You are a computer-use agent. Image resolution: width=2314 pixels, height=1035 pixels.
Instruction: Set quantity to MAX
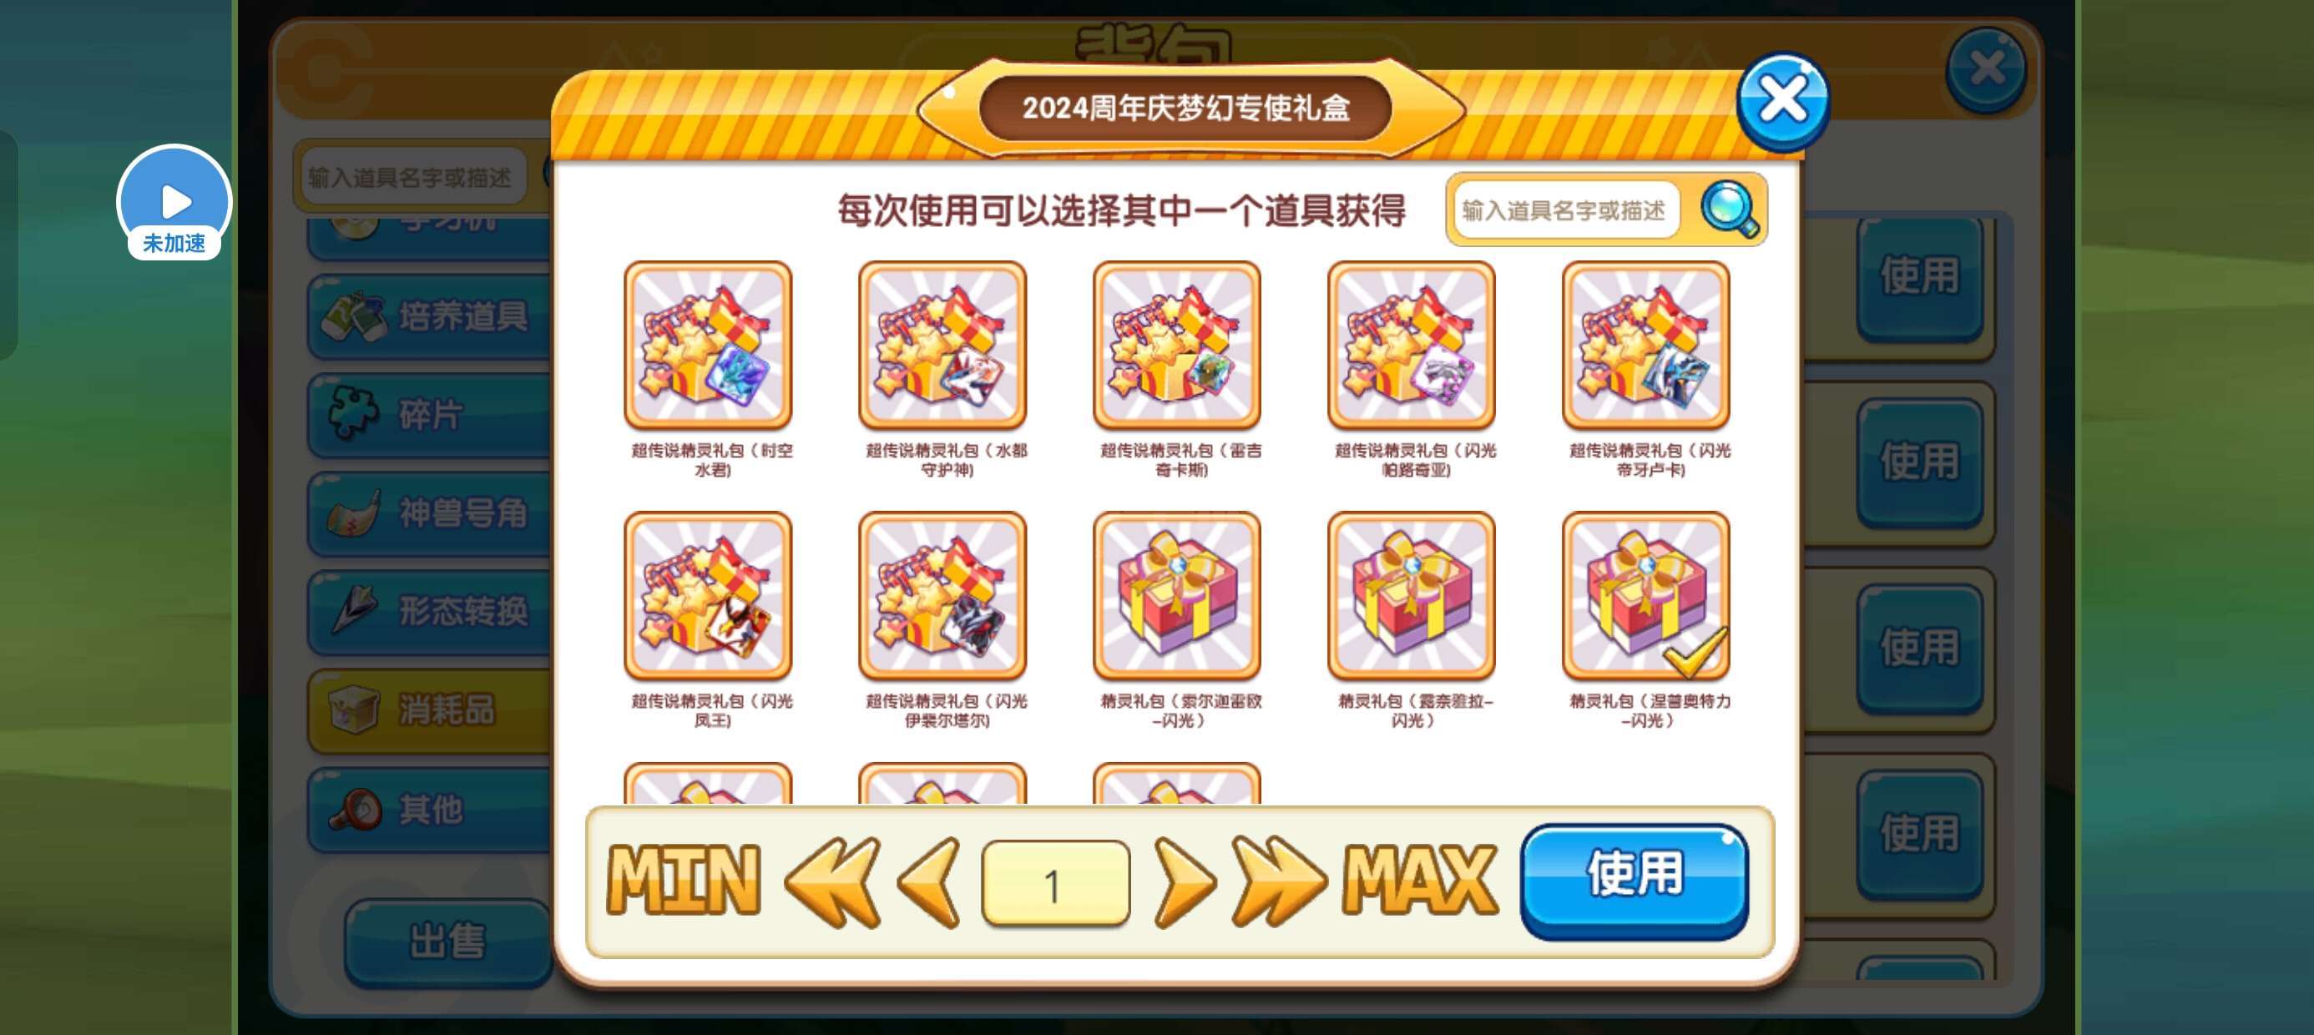(x=1419, y=881)
